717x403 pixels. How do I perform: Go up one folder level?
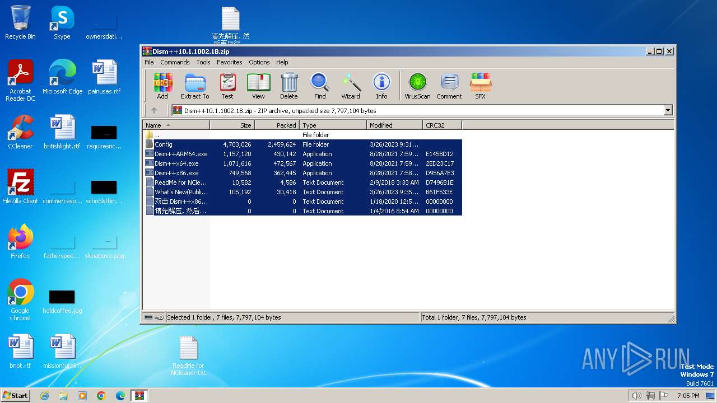pos(154,111)
